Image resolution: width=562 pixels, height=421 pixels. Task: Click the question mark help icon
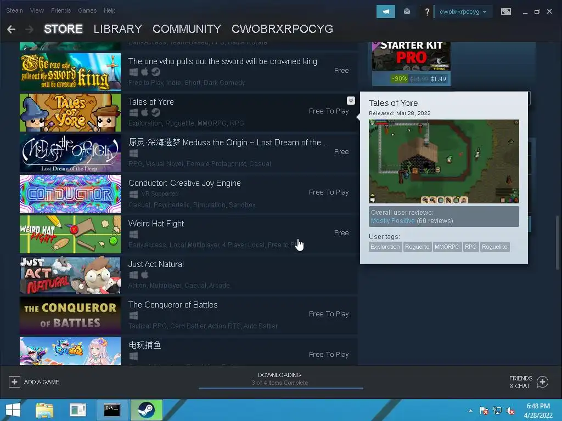point(427,12)
